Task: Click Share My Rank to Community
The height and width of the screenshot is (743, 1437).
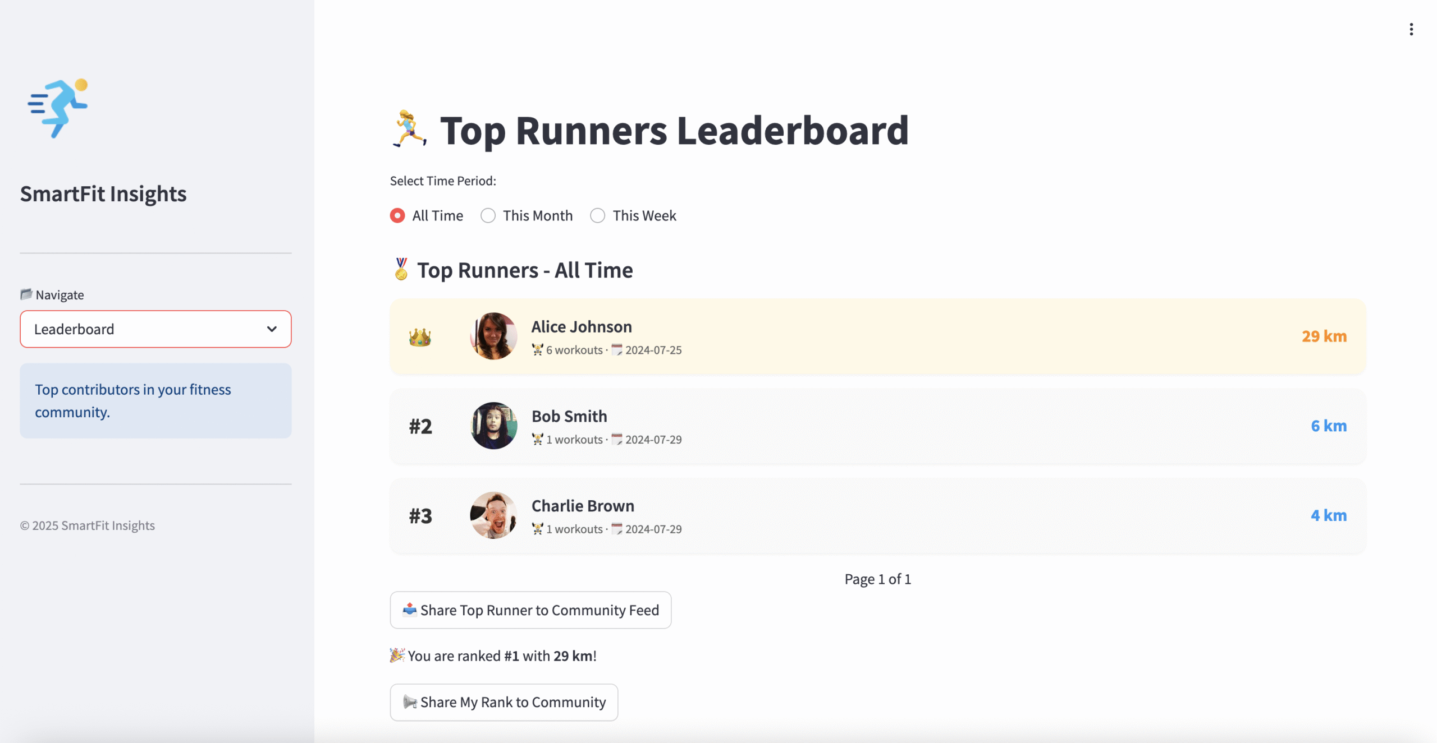Action: (504, 702)
